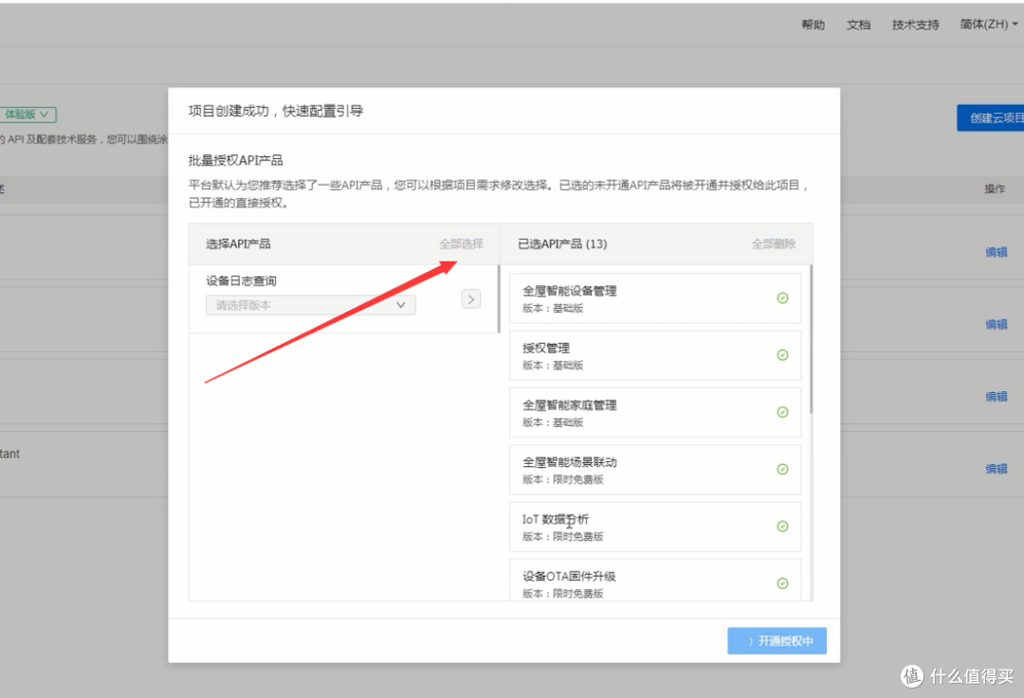Click the 已选API产品 (13) header
This screenshot has width=1024, height=698.
coord(562,244)
